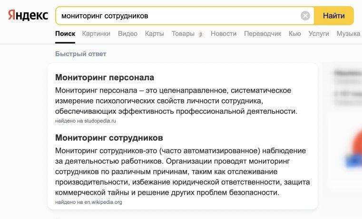Click the search input field
362x219 pixels.
(176, 16)
